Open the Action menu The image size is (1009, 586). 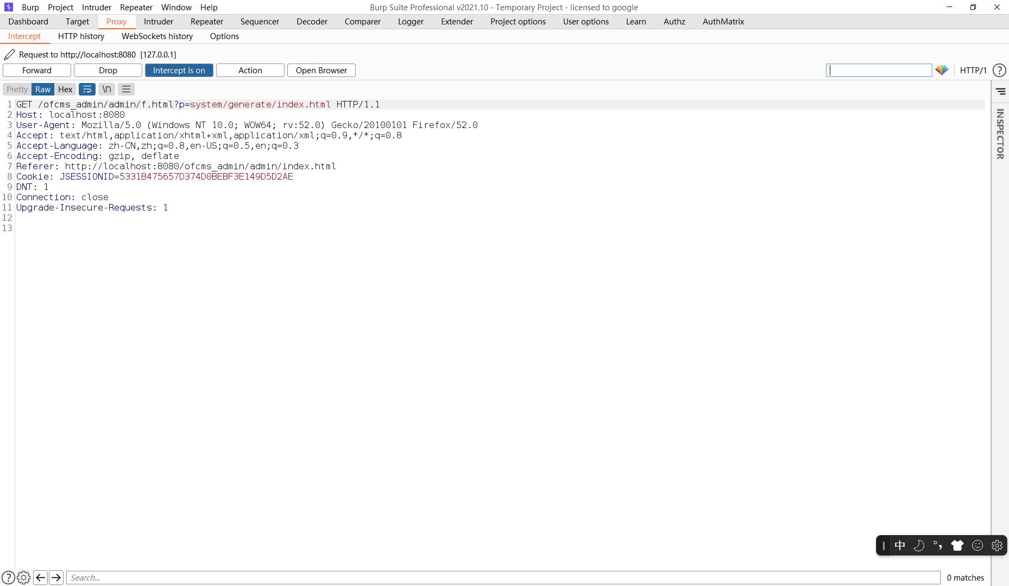pos(249,70)
